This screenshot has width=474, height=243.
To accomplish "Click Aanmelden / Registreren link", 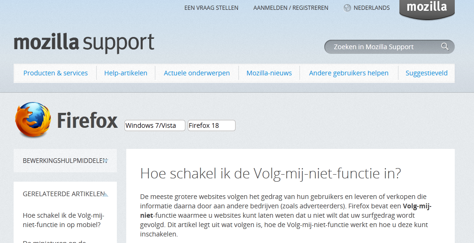I will click(291, 8).
